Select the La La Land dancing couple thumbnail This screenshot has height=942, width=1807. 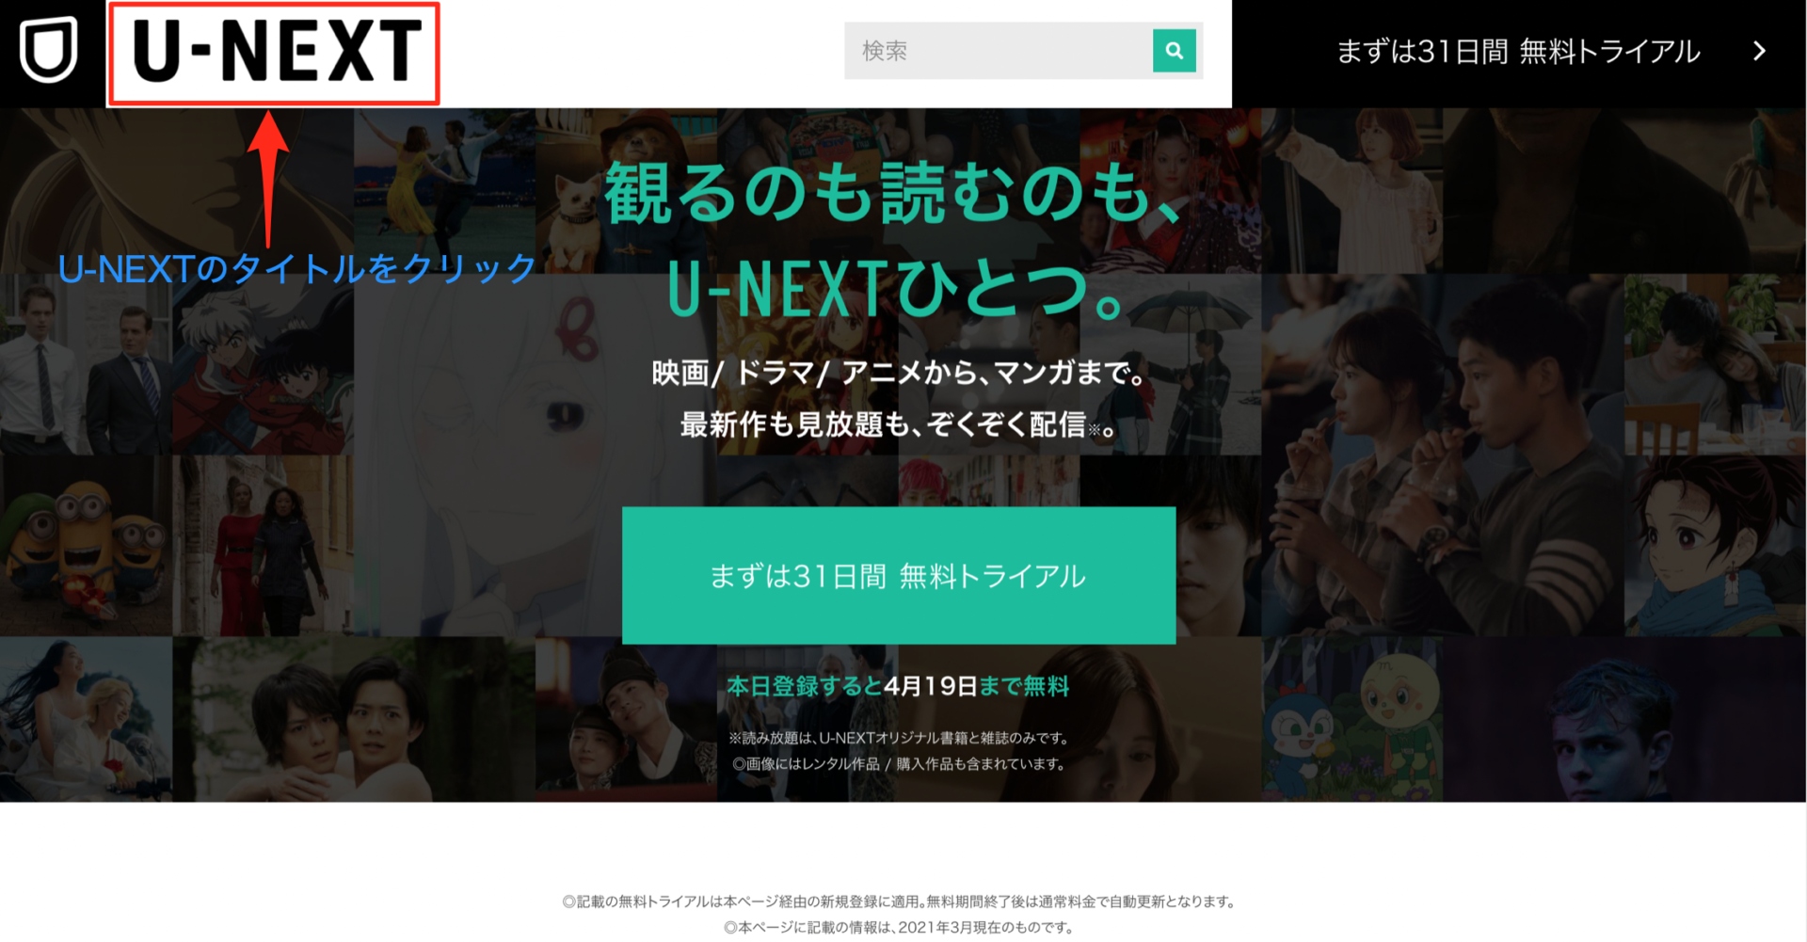(444, 190)
